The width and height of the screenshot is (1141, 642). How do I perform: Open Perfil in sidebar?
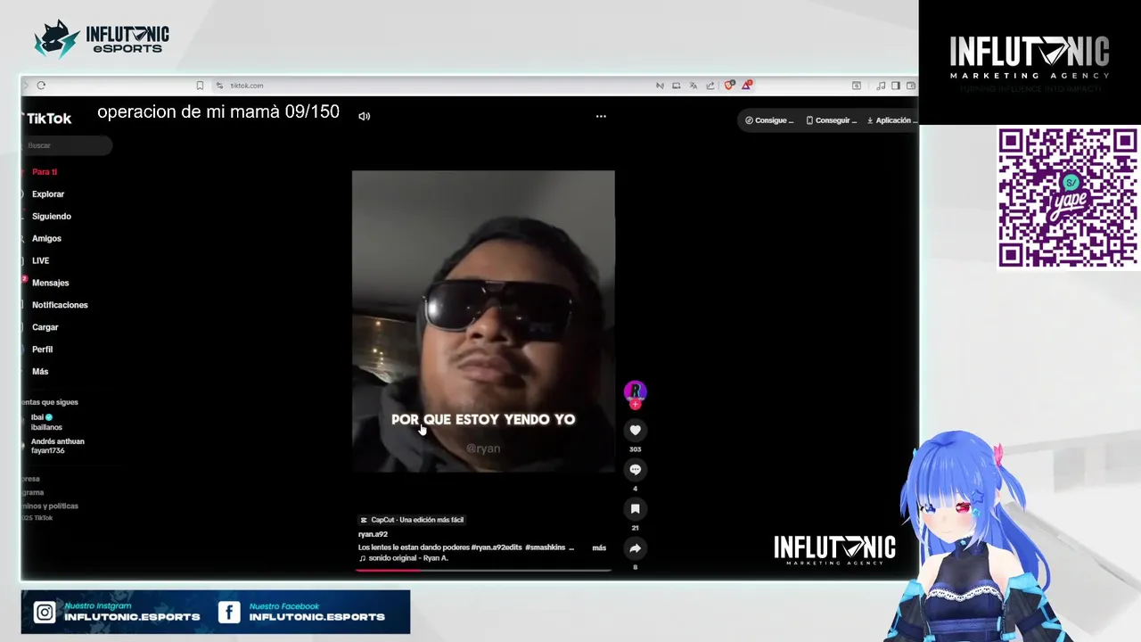pos(43,350)
